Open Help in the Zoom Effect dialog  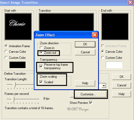(x=85, y=83)
